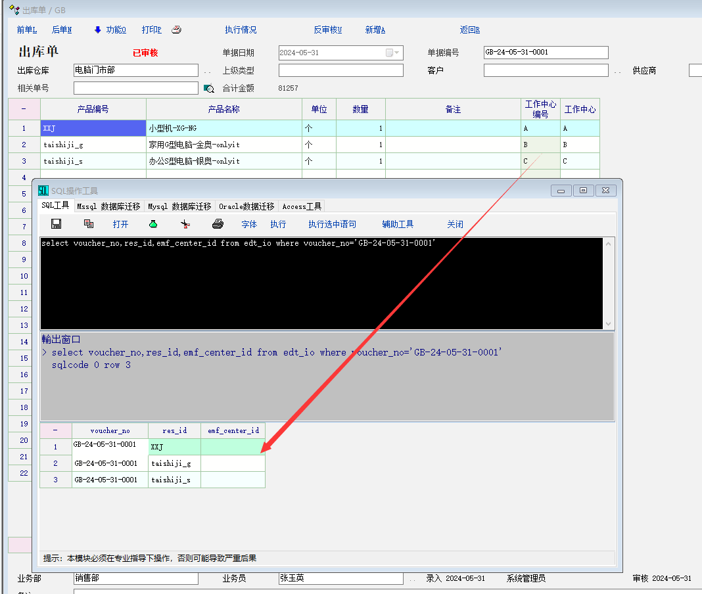Click the printer icon beside 打印P
The height and width of the screenshot is (594, 702).
point(176,30)
